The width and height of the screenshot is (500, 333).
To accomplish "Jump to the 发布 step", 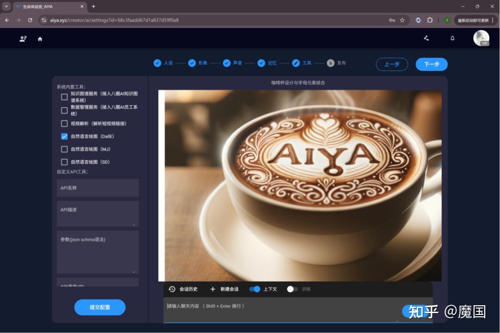I will 337,63.
